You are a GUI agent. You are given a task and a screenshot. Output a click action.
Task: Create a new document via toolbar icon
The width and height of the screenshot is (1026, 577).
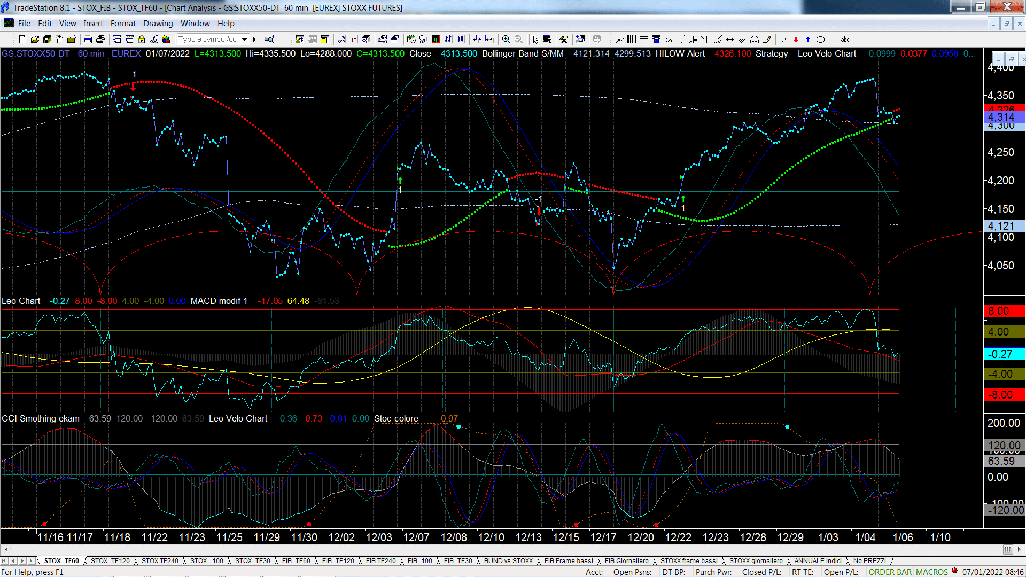coord(22,39)
